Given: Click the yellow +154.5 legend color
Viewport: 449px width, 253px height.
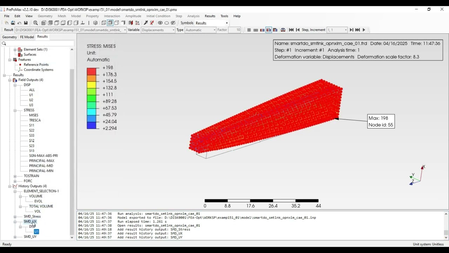Looking at the screenshot, I should pyautogui.click(x=92, y=85).
